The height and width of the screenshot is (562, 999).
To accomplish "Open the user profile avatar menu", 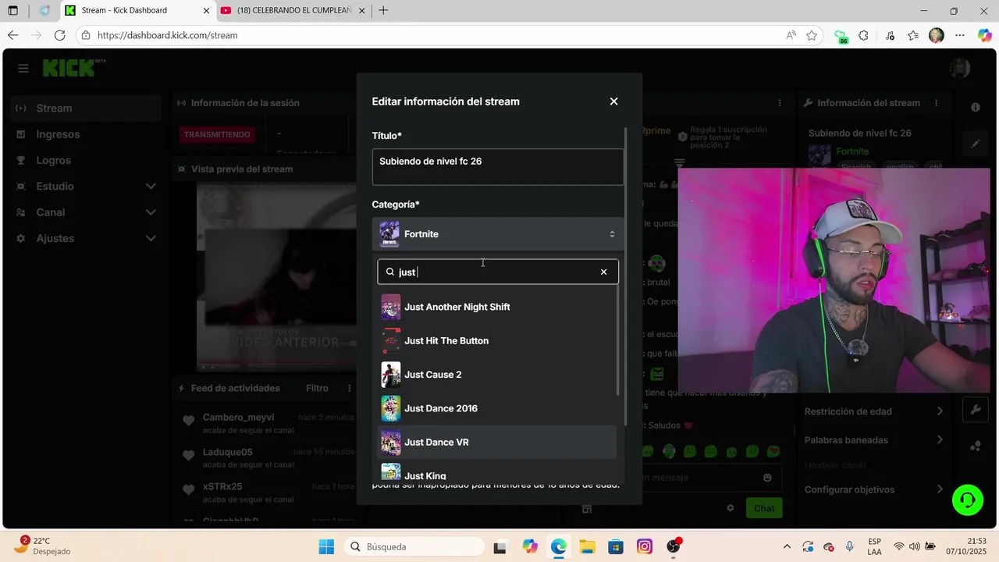I will 960,69.
